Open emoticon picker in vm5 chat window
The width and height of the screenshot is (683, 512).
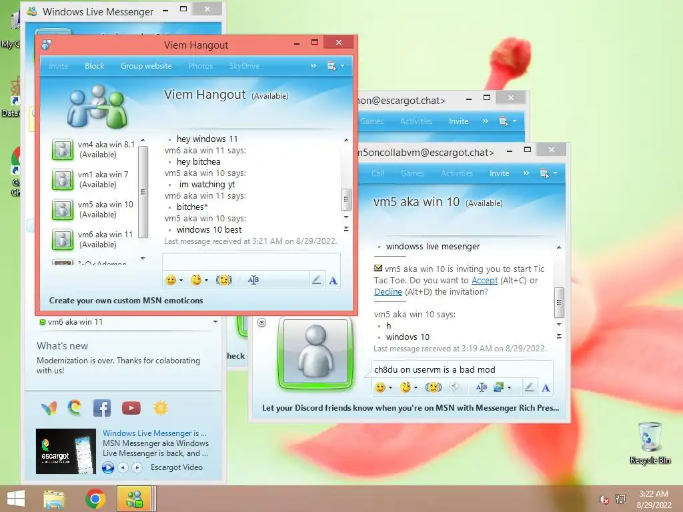coord(380,387)
